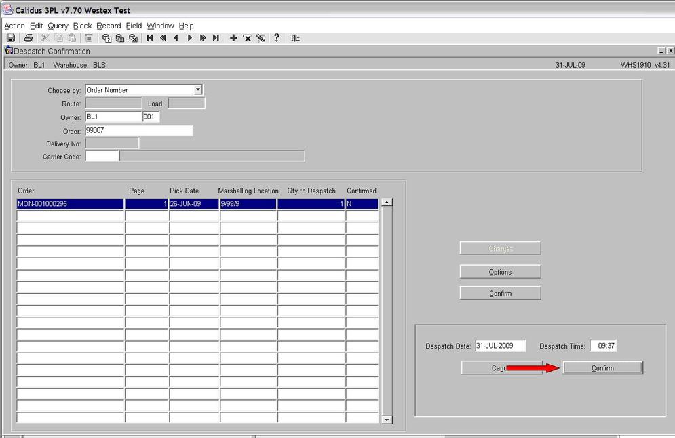Select order row MON-001000295
This screenshot has height=438, width=675.
pyautogui.click(x=70, y=204)
